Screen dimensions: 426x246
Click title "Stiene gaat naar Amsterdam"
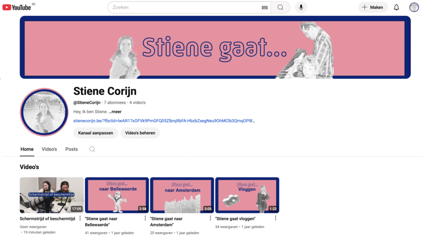coord(166,221)
